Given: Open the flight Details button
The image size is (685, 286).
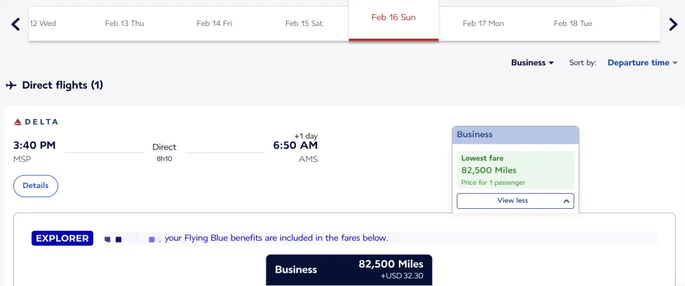Looking at the screenshot, I should [36, 185].
